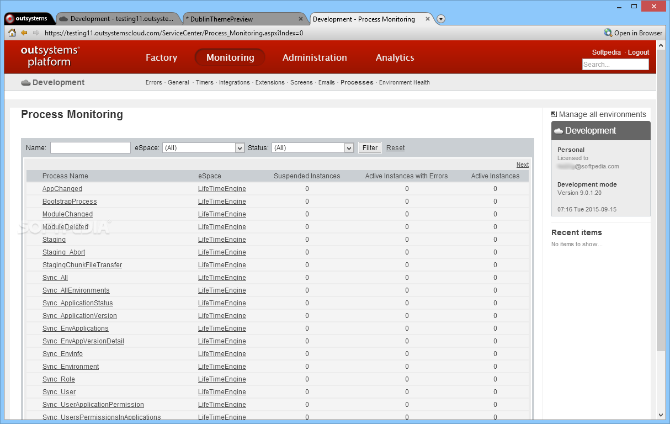Open the Sync_Role process
The width and height of the screenshot is (670, 424).
pos(59,379)
